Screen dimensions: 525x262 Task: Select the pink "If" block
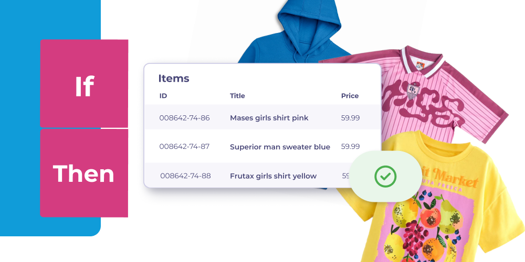(84, 83)
